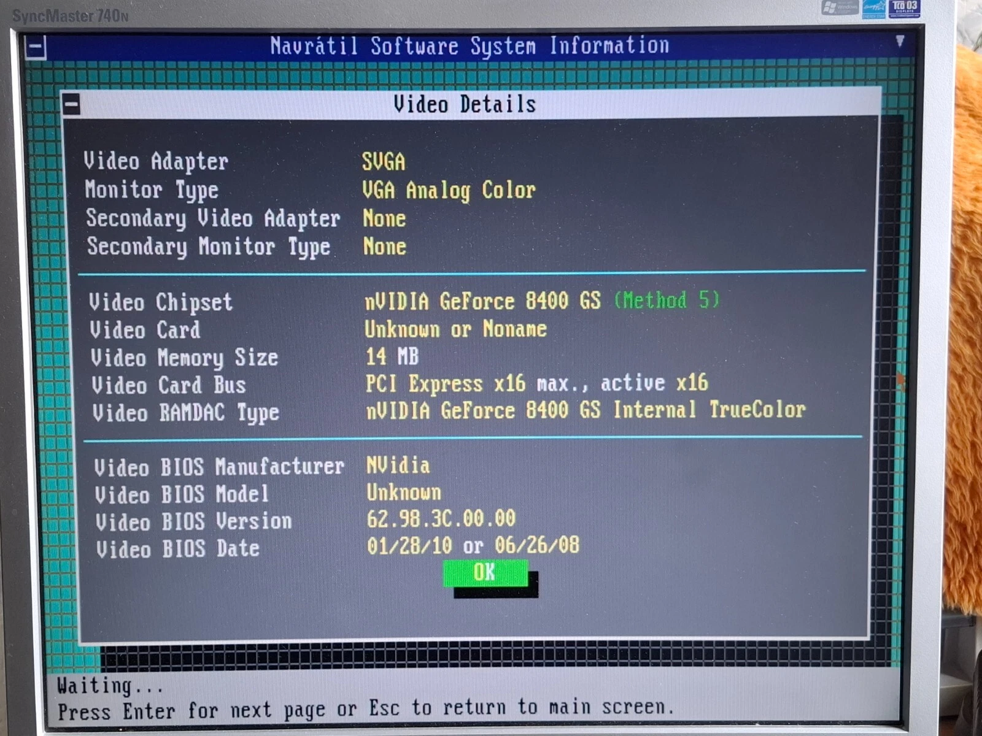982x736 pixels.
Task: Click the 'Video Adapter' label
Action: [156, 161]
